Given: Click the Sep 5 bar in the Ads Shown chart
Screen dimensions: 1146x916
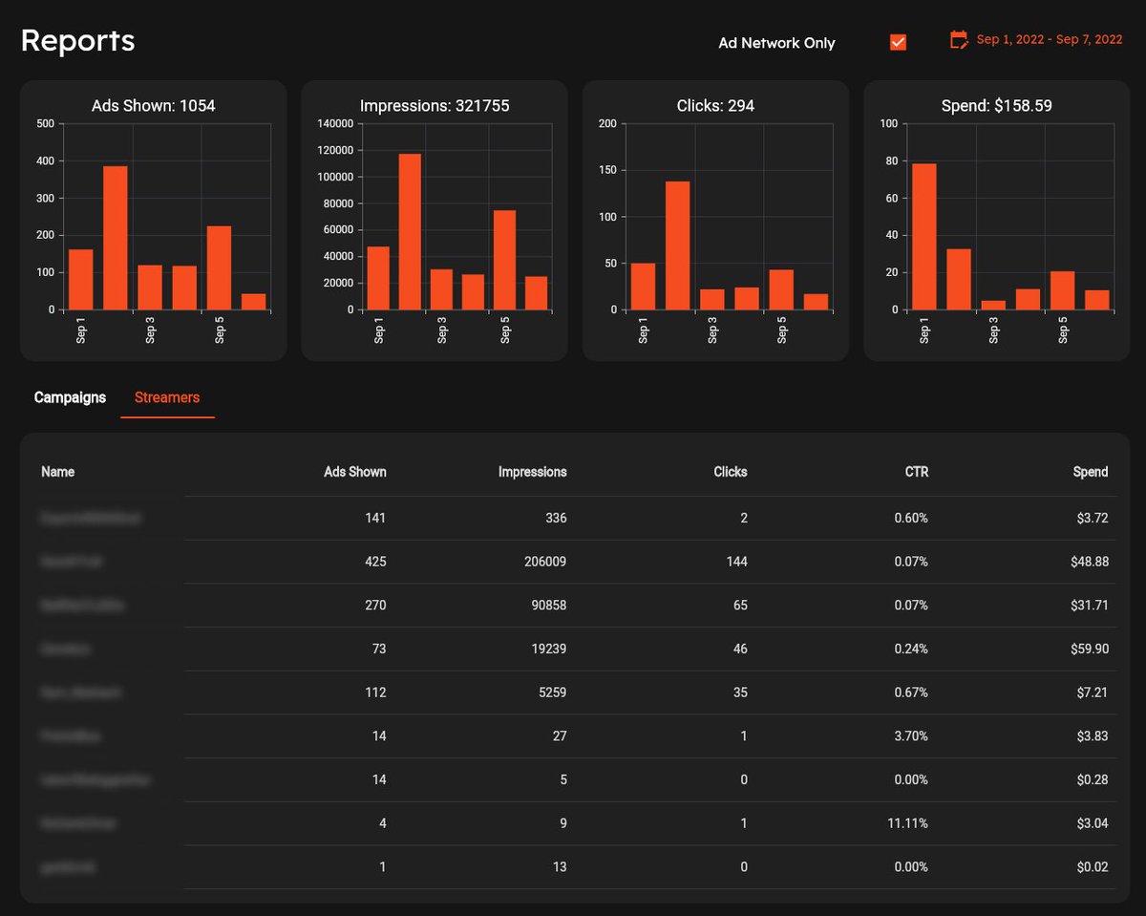Looking at the screenshot, I should coord(219,267).
